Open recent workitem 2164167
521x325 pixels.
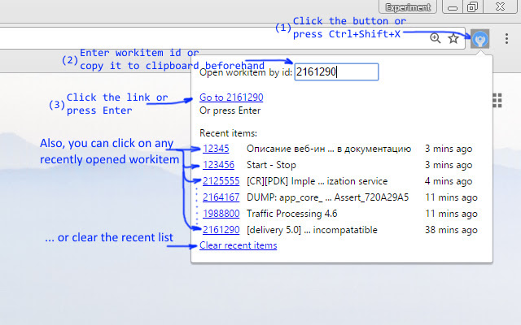(x=221, y=197)
